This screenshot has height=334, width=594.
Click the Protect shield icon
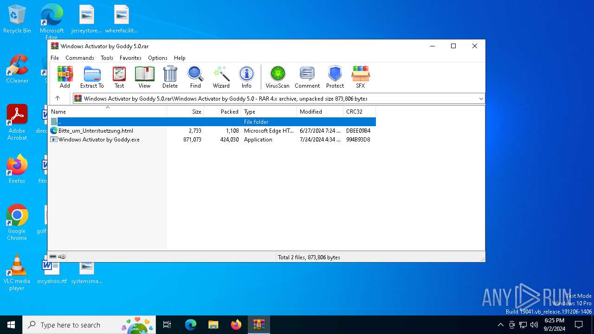[335, 77]
